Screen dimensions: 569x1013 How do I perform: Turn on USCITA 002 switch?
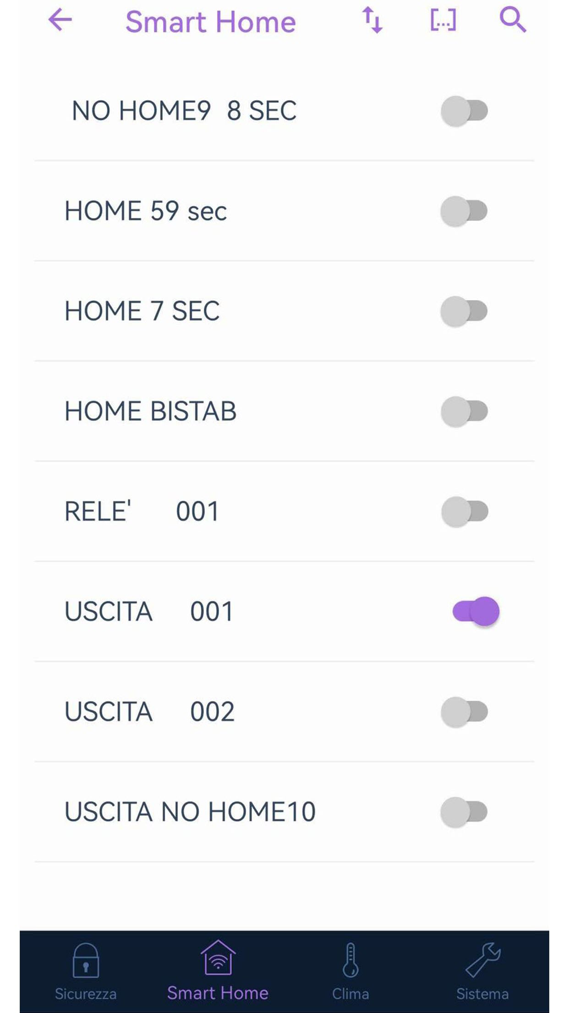pyautogui.click(x=465, y=712)
